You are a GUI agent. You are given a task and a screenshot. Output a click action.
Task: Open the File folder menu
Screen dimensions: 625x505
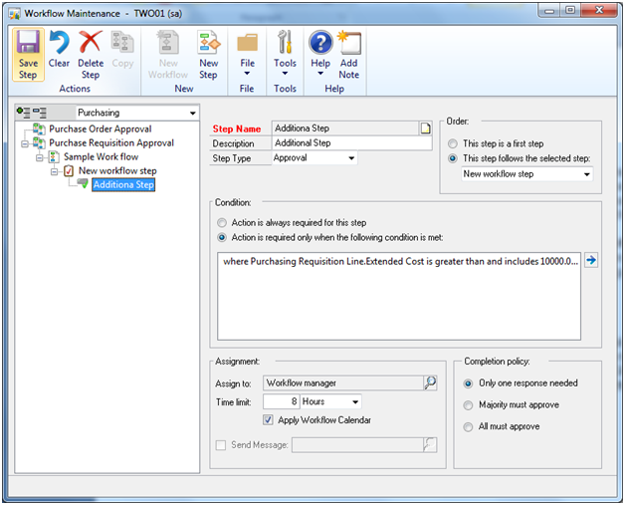click(247, 54)
